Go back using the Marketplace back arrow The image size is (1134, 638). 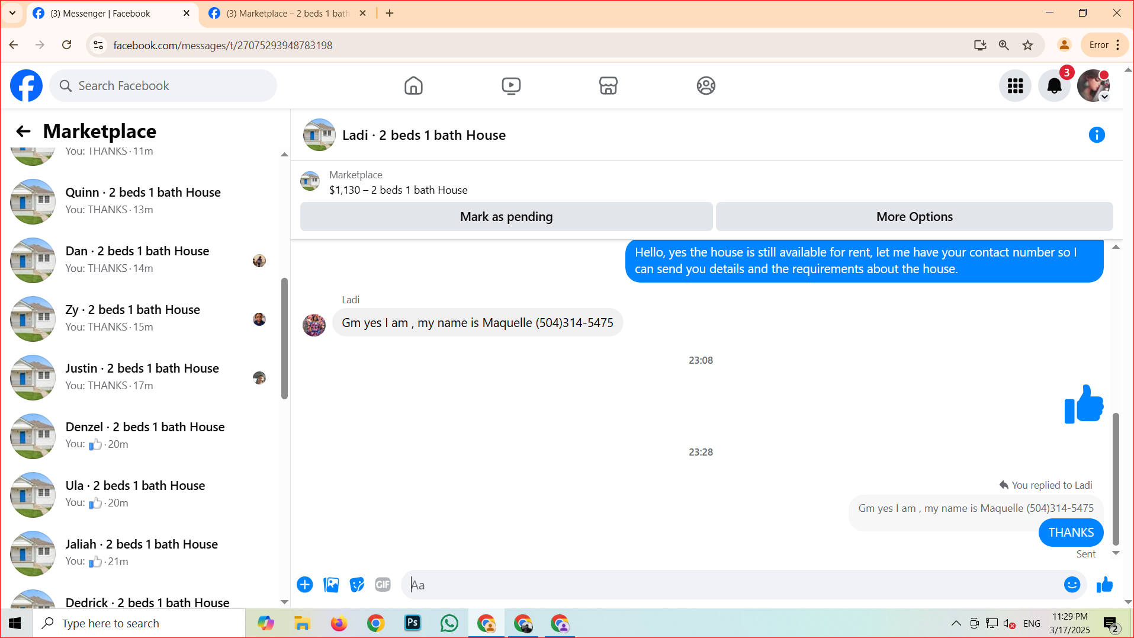(23, 131)
